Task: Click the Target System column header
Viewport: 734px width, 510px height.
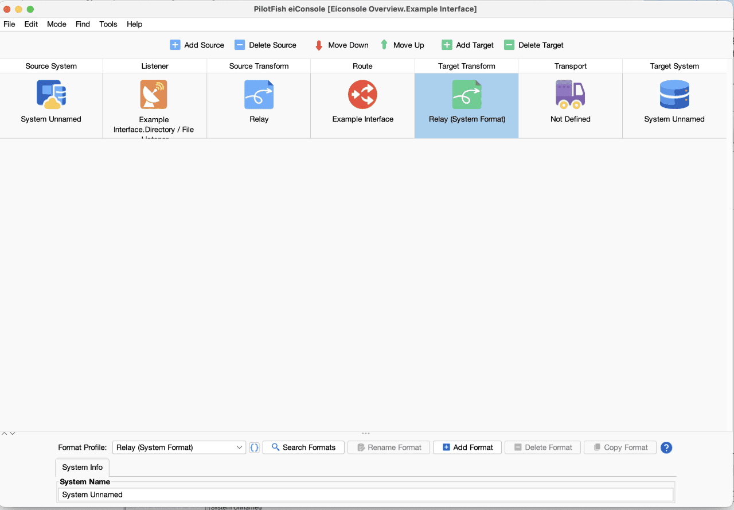Action: coord(674,66)
